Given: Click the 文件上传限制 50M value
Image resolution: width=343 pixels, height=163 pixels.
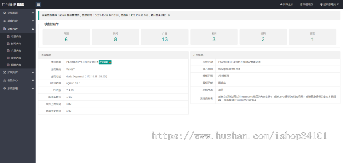Looking at the screenshot, I should (x=69, y=104).
